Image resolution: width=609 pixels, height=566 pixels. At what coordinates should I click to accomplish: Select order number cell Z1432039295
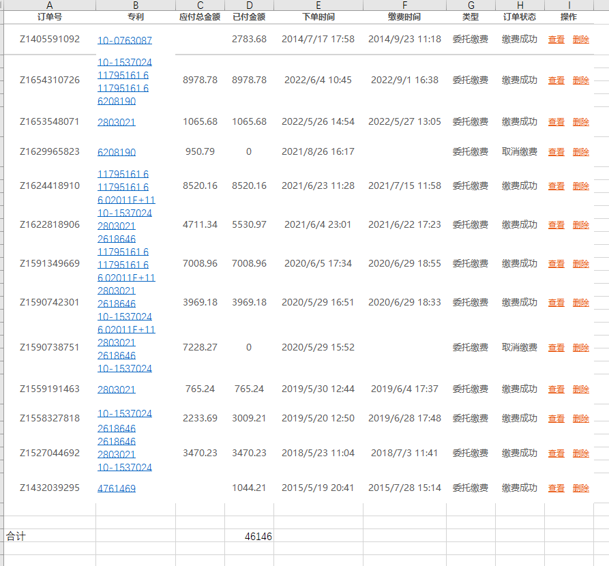(50, 488)
